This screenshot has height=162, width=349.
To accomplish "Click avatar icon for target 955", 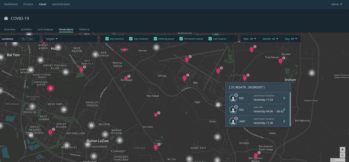I will coord(233,110).
